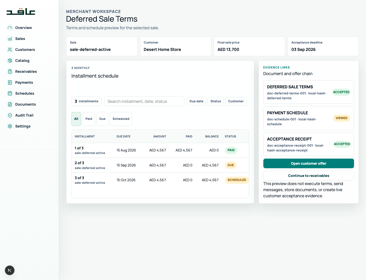Screen dimensions: 366x280
Task: Open the Payment Schedule document card
Action: pyautogui.click(x=309, y=118)
